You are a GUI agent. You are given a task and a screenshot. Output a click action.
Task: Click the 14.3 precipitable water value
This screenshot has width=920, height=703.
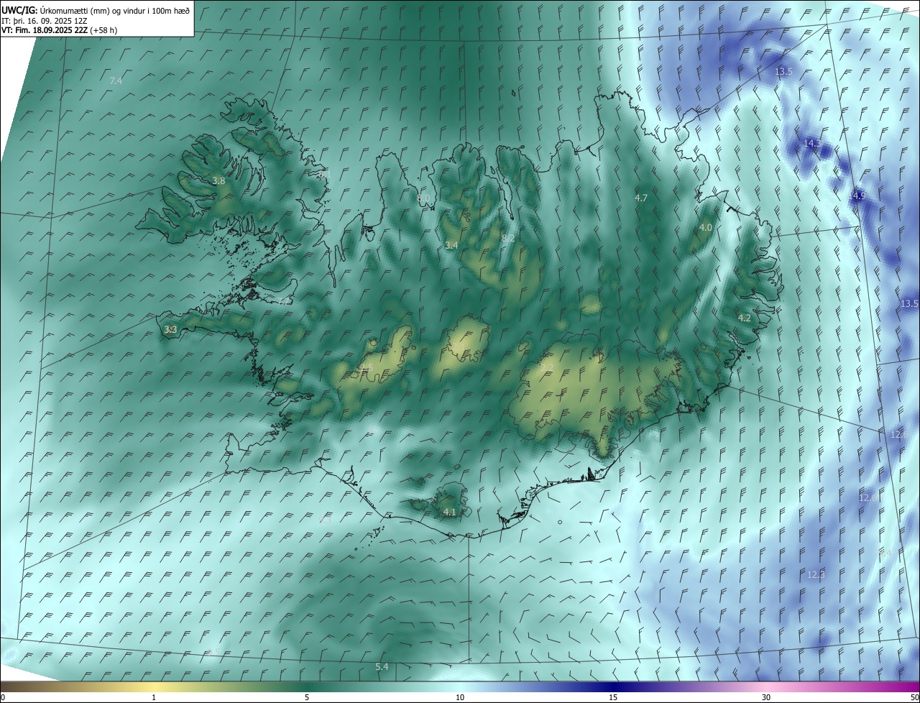coord(812,144)
